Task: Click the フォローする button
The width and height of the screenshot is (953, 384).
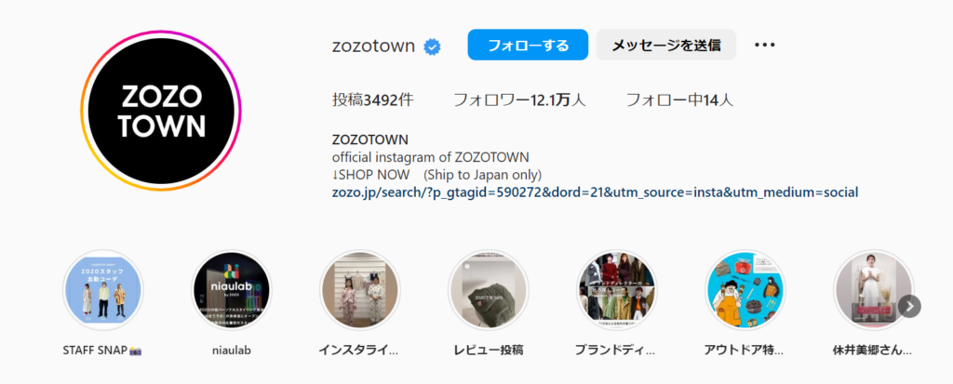Action: [x=528, y=45]
